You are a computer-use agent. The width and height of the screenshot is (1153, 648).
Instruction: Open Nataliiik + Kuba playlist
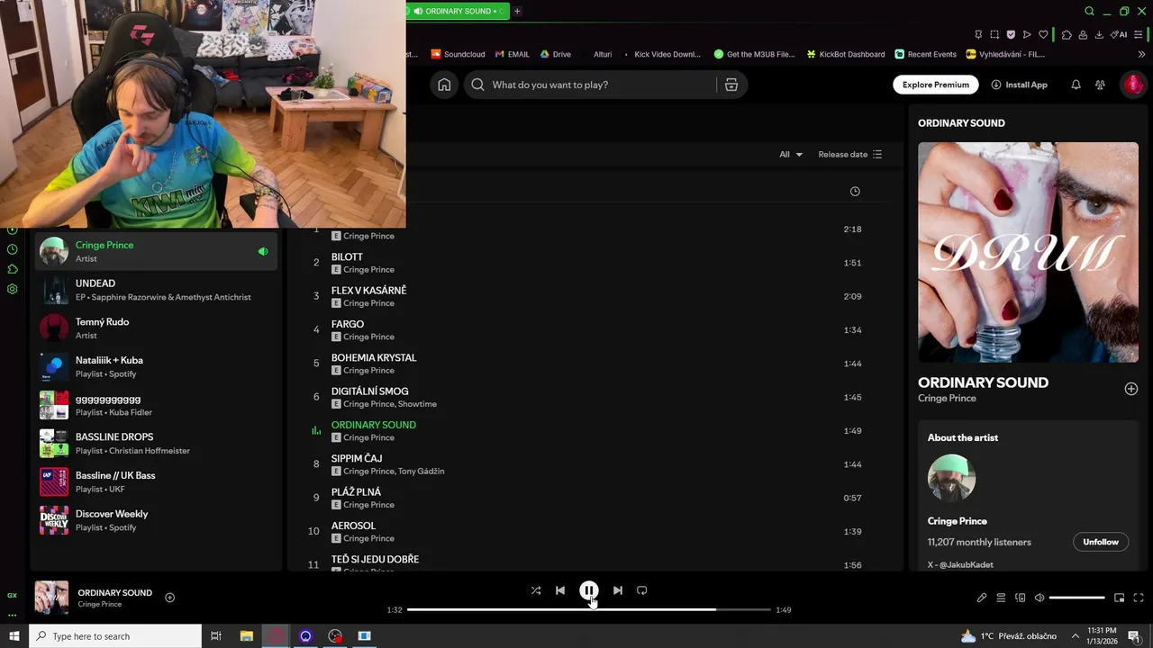(156, 366)
